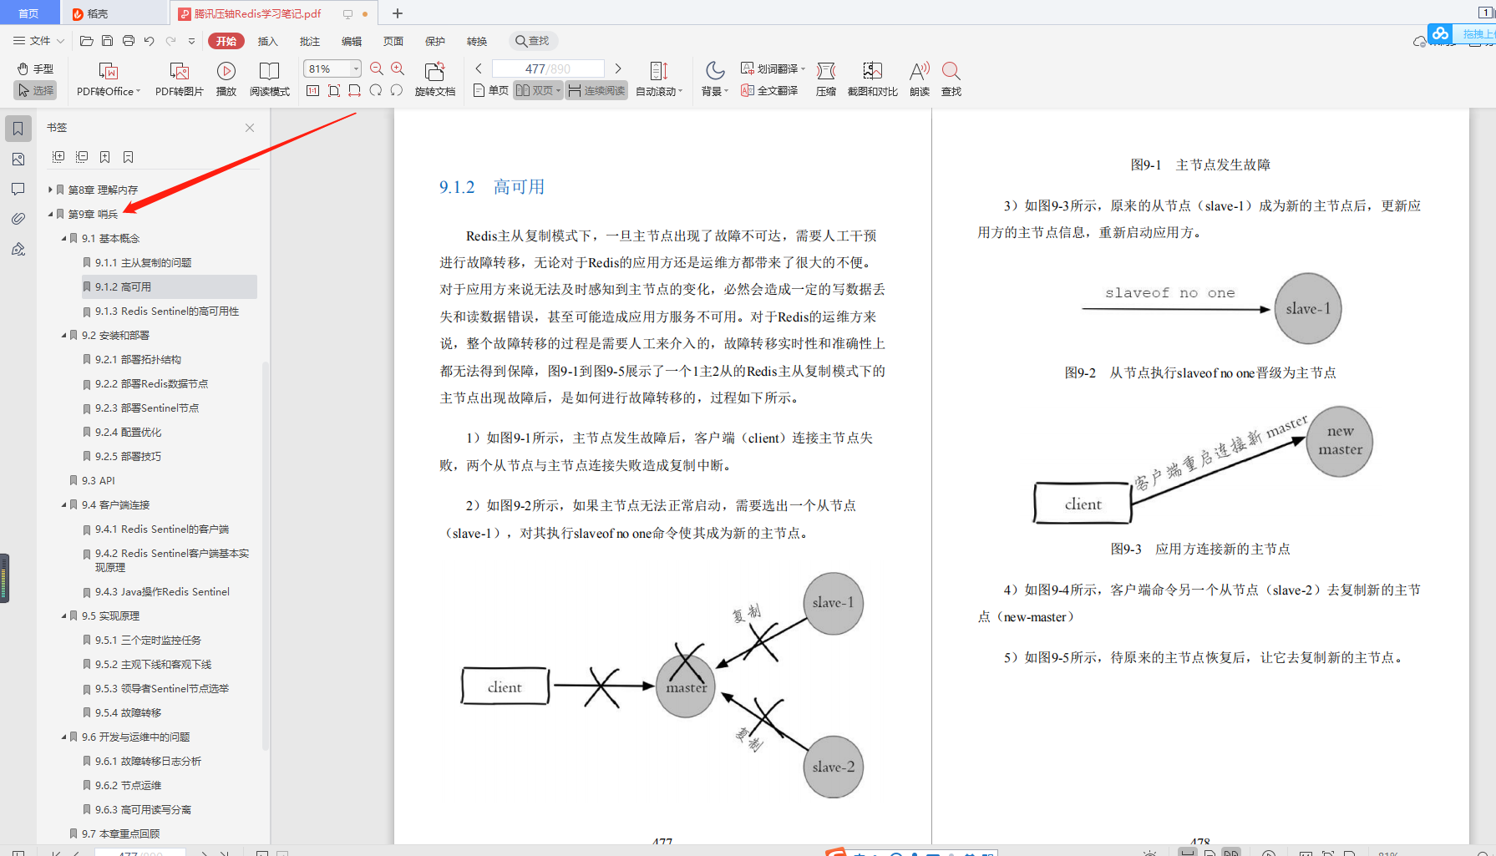Zoom out with the minus magnifier

pos(377,68)
